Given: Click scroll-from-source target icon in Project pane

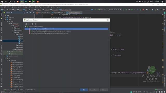Looking at the screenshot, I should 24,13.
